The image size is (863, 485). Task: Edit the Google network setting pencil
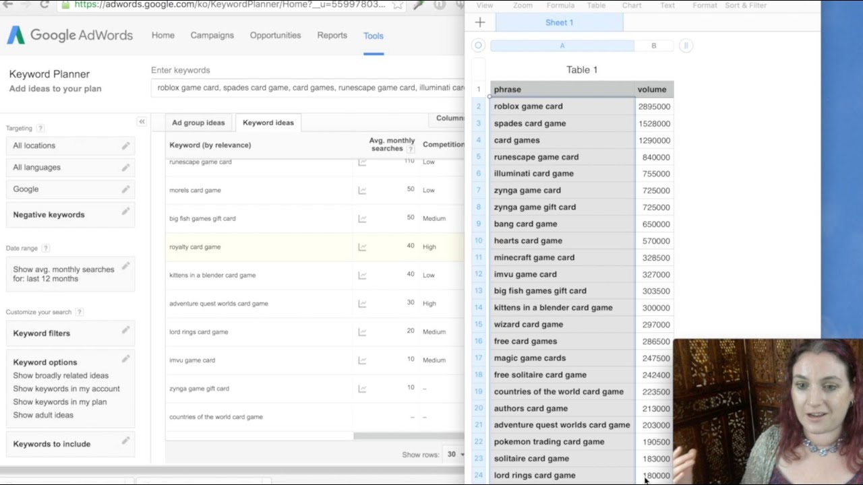coord(125,189)
